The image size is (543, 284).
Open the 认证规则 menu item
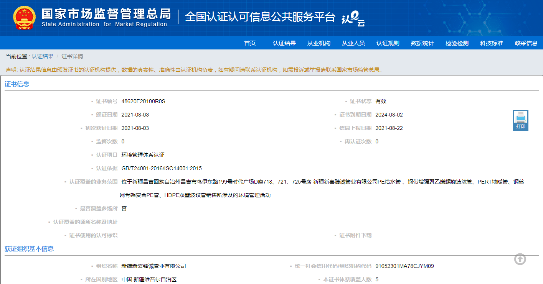point(388,43)
